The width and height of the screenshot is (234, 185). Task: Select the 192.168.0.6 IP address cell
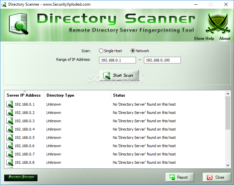(25, 146)
